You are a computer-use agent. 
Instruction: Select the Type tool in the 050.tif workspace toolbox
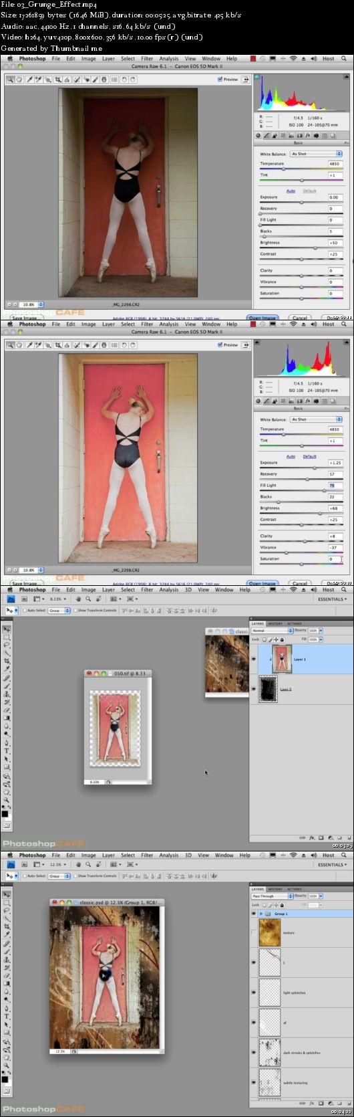7,750
